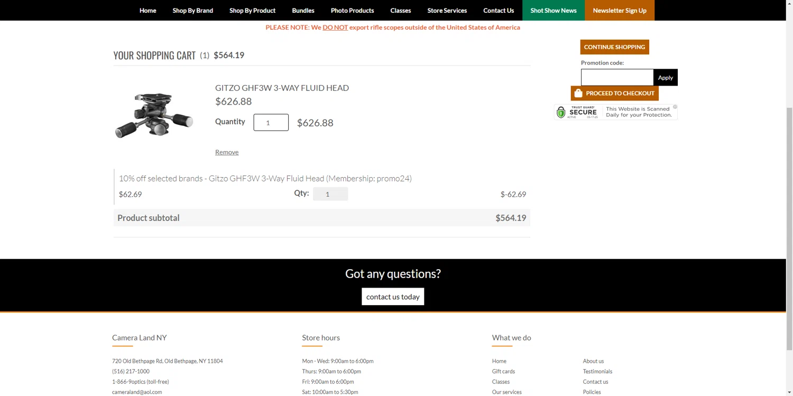Image resolution: width=793 pixels, height=396 pixels.
Task: Click the Your Shopping Cart heading
Action: [154, 56]
